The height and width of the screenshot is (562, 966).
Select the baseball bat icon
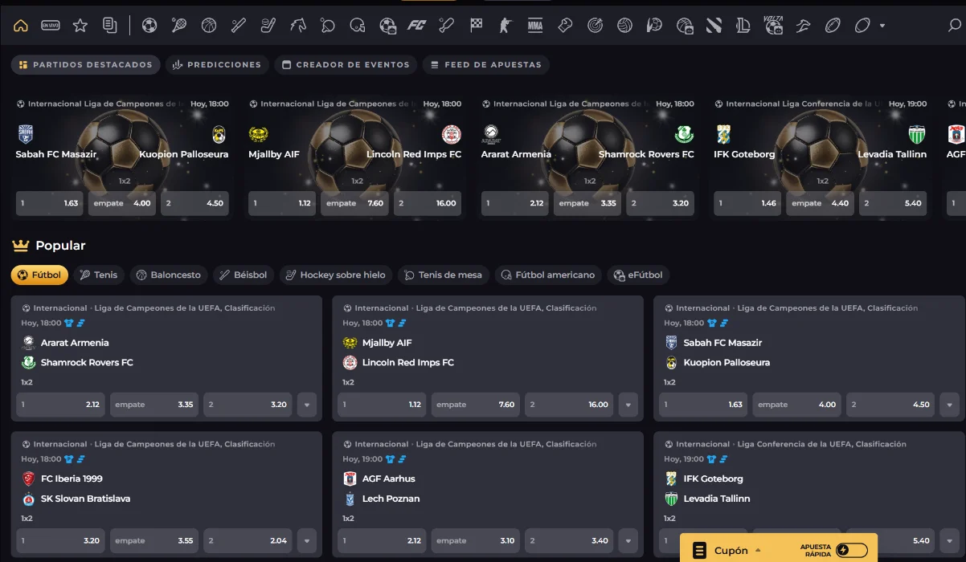[x=238, y=26]
